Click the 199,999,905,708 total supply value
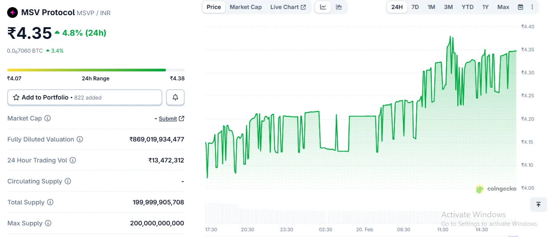 pyautogui.click(x=158, y=202)
